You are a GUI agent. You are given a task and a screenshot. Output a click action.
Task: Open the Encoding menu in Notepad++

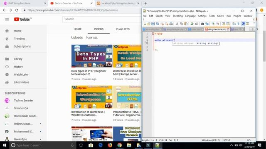point(177,16)
